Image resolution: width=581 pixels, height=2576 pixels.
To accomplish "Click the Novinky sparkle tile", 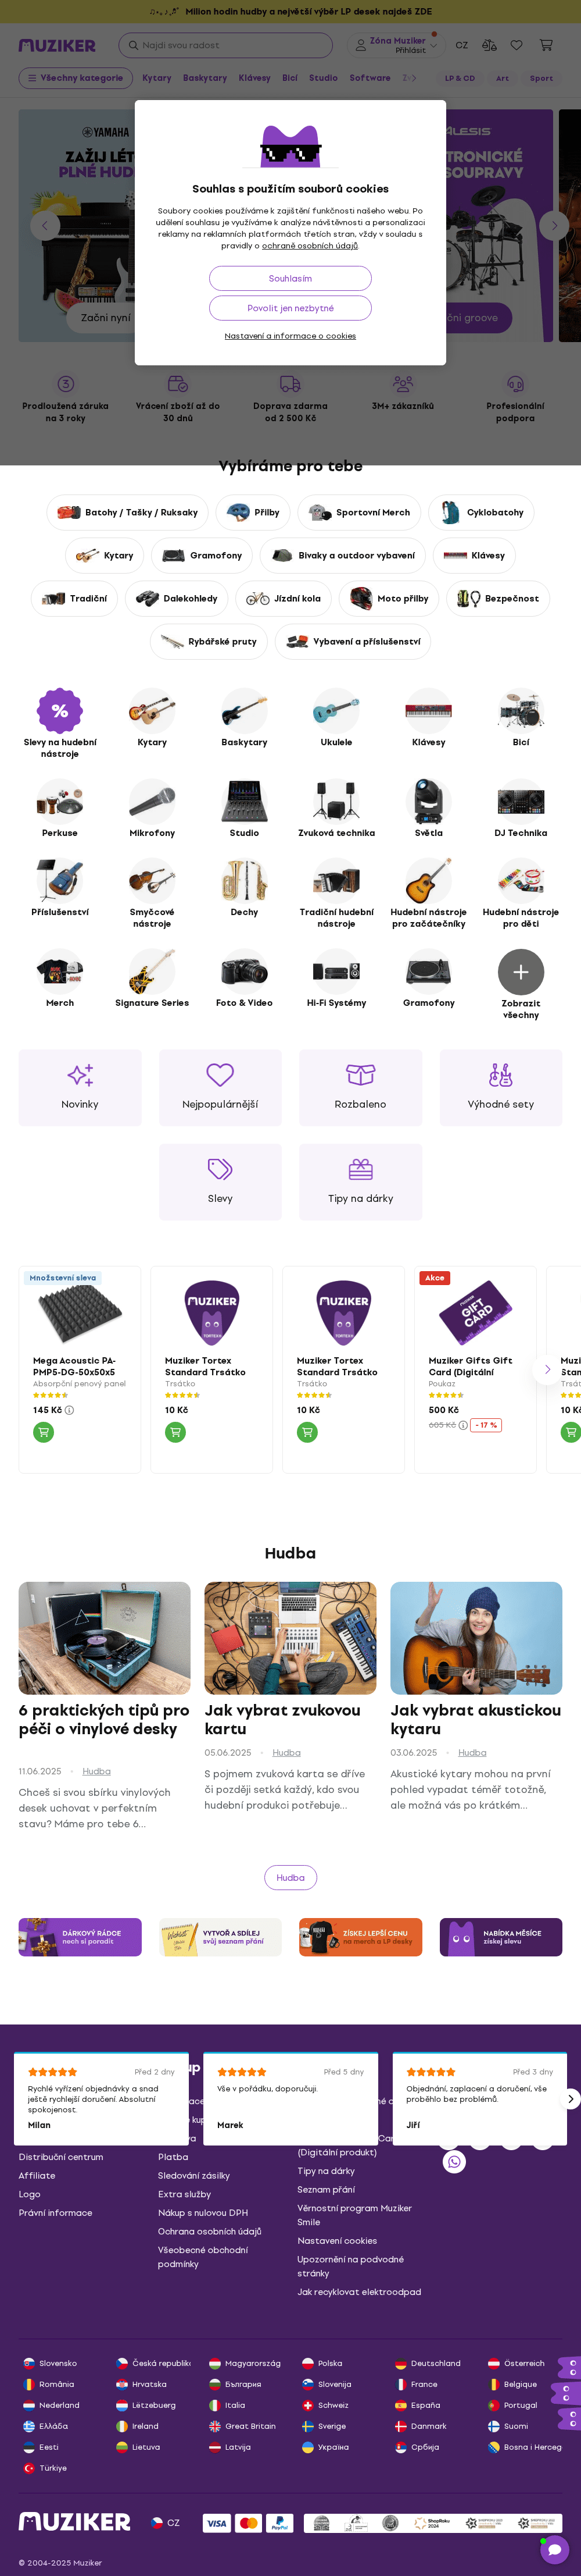I will [x=80, y=1087].
